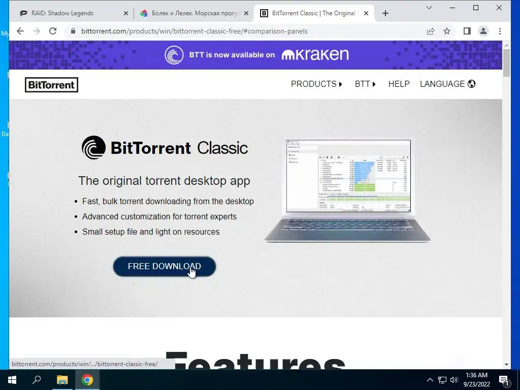The image size is (520, 390).
Task: Click the Features heading
Action: tap(256, 360)
